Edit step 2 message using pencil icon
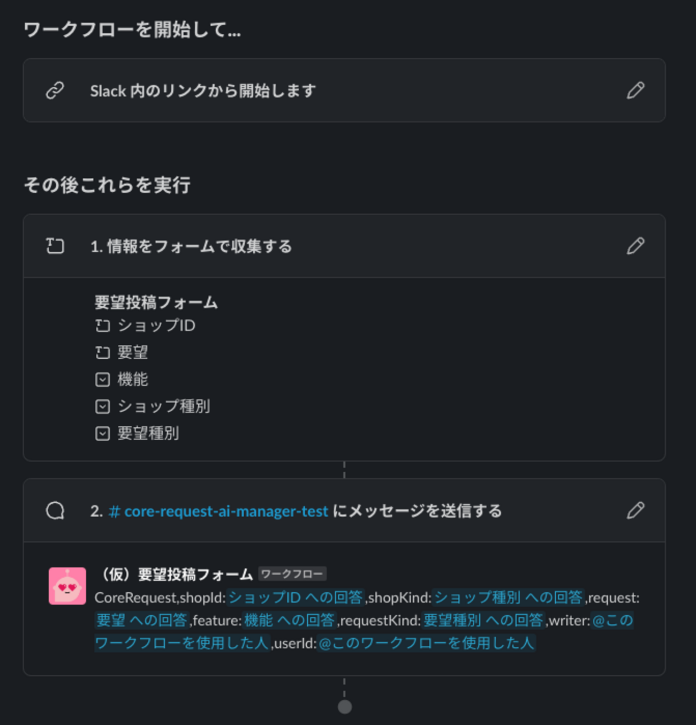Viewport: 696px width, 725px height. 636,510
